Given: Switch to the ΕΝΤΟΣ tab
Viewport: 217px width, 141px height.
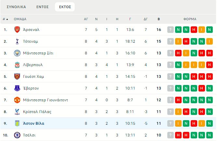Looking at the screenshot, I should coord(43,7).
